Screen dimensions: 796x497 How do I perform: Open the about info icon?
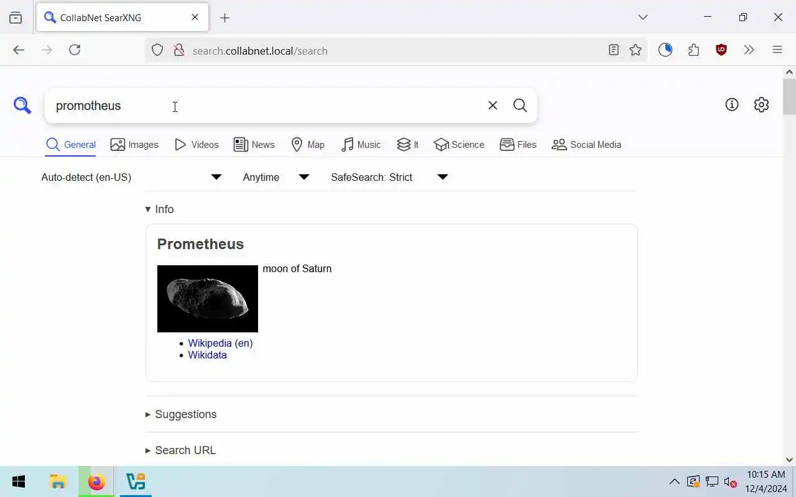(732, 104)
